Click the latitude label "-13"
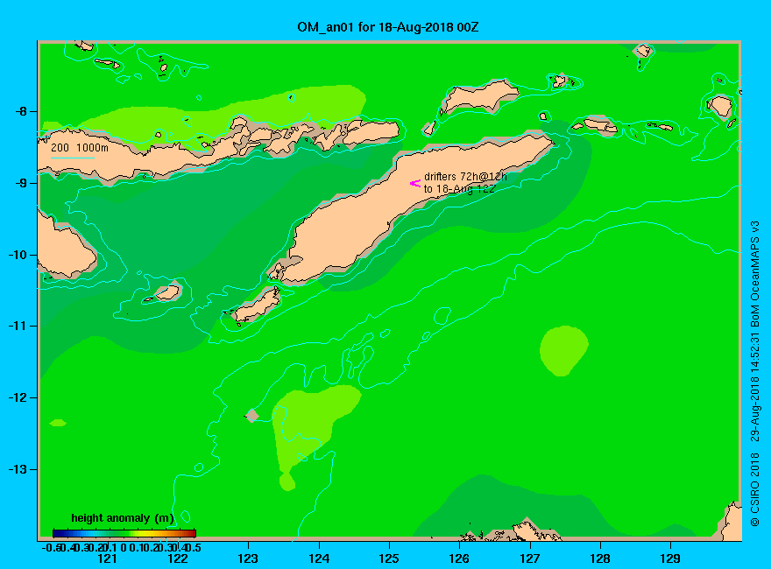 (18, 469)
